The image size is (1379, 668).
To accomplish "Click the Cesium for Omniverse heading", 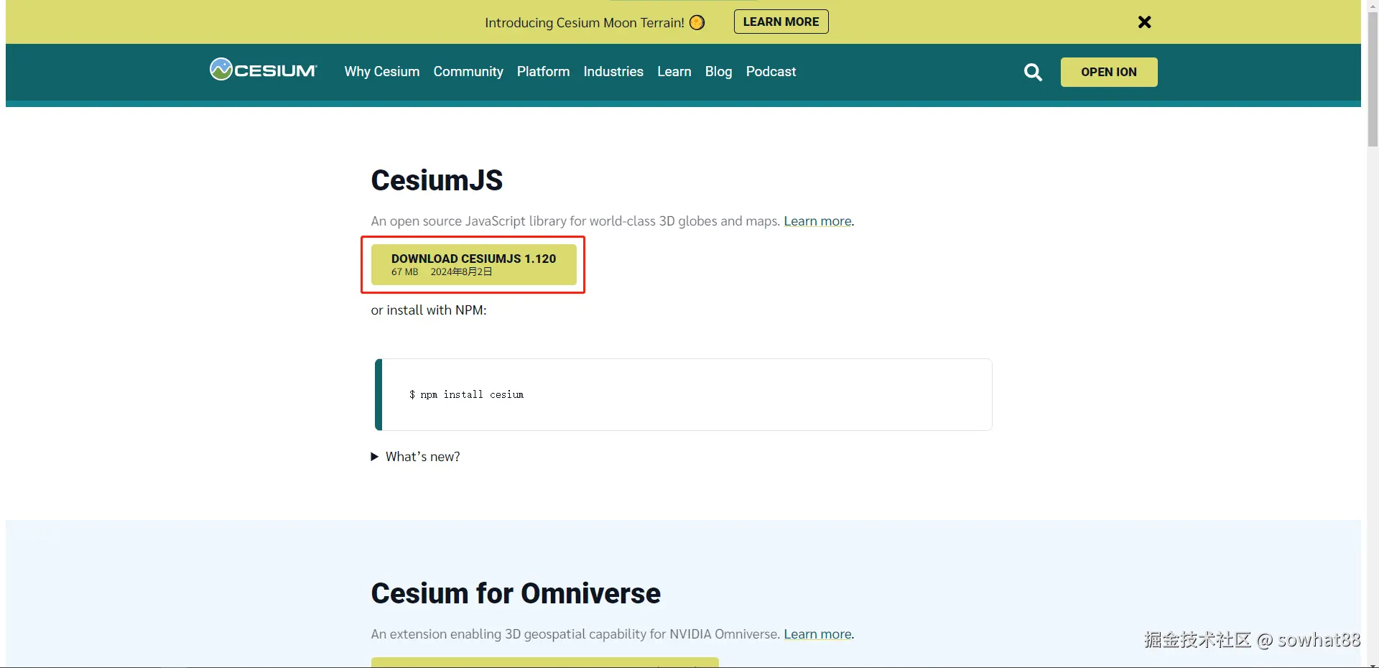I will pyautogui.click(x=516, y=593).
